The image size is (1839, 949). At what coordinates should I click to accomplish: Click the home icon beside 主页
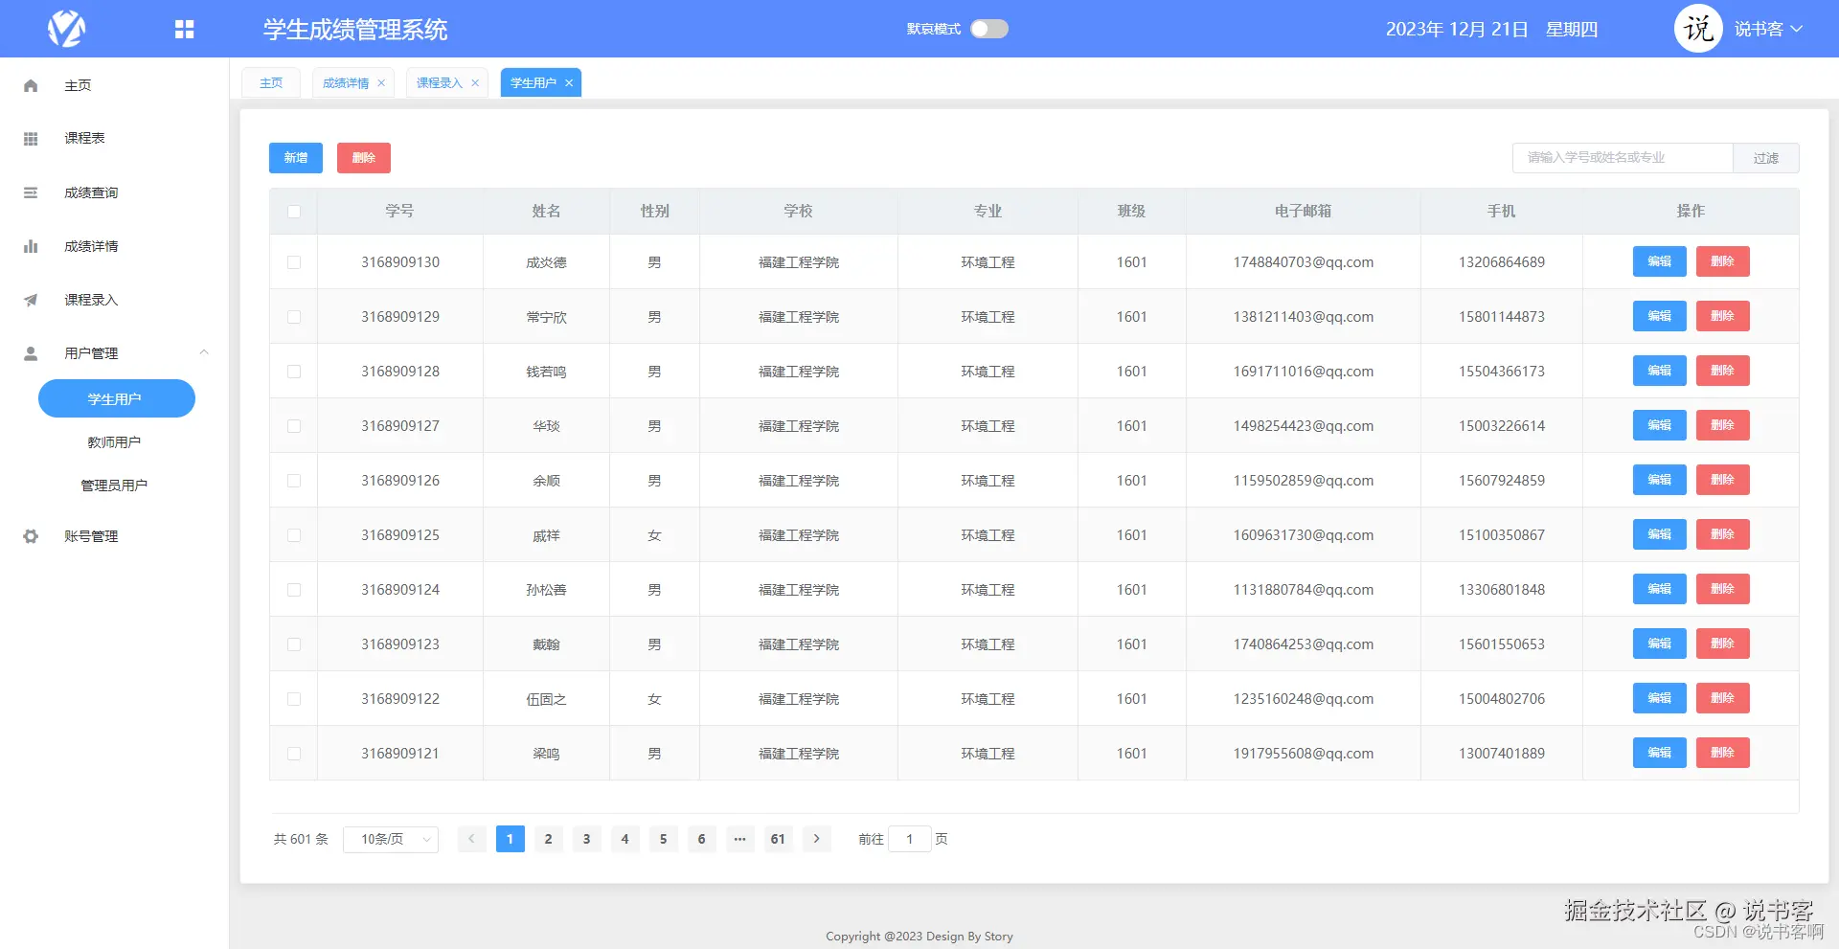[31, 86]
